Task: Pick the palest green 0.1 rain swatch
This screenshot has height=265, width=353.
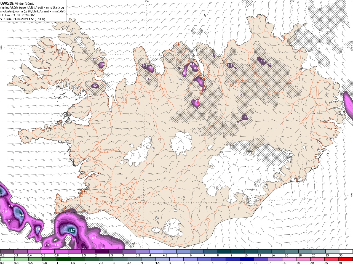Action: point(7,259)
